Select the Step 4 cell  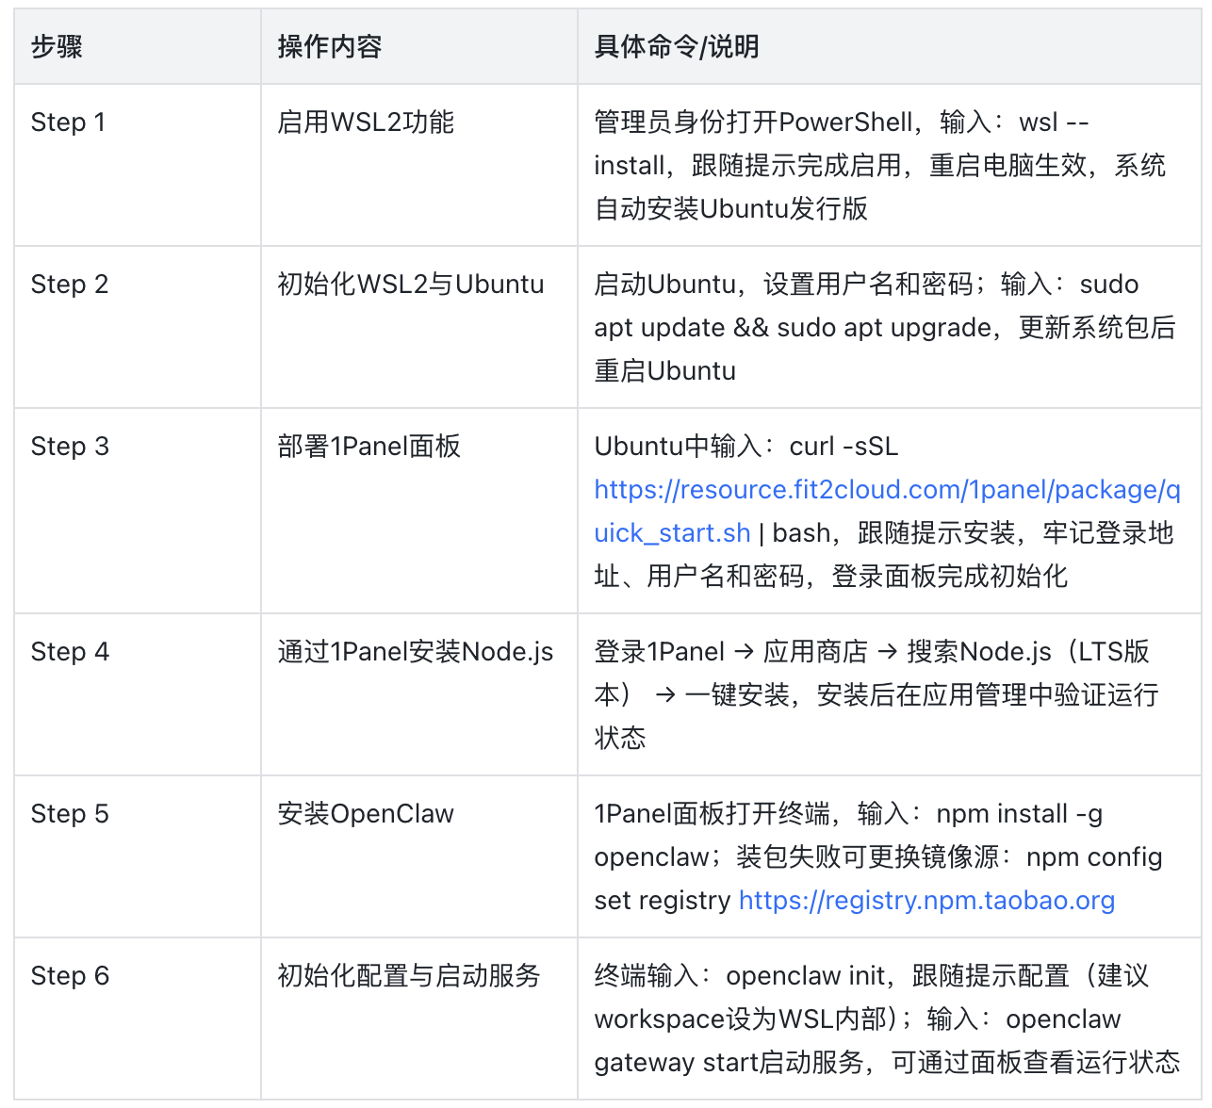click(x=70, y=652)
